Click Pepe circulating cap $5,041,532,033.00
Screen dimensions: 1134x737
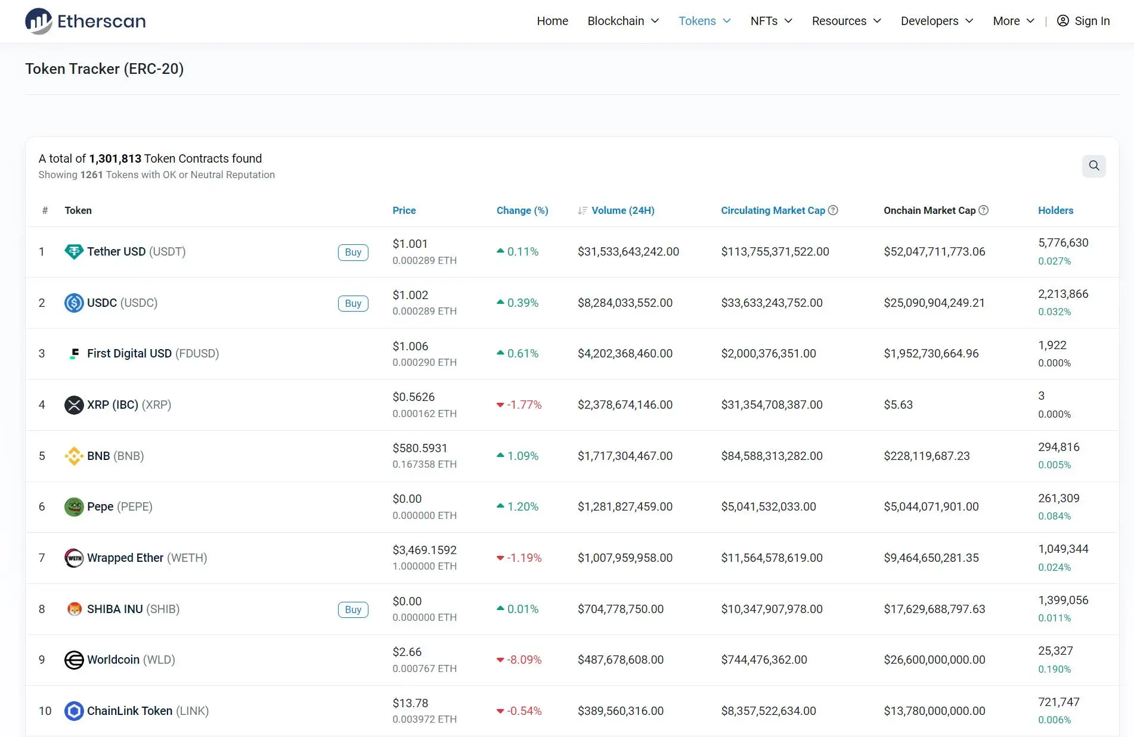click(x=769, y=506)
